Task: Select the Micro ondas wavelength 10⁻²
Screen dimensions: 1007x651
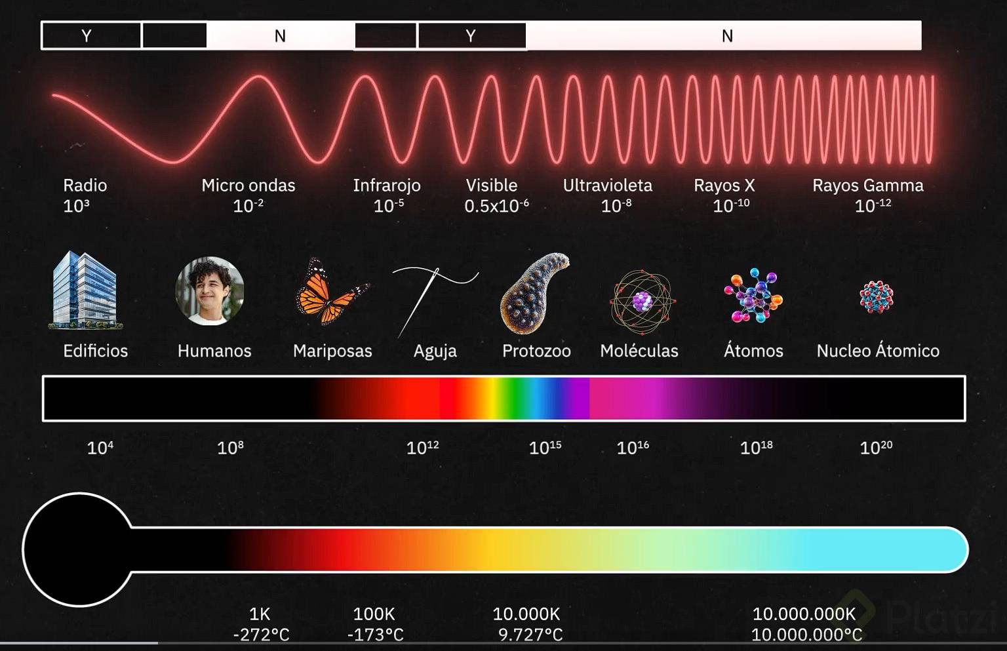Action: 248,206
